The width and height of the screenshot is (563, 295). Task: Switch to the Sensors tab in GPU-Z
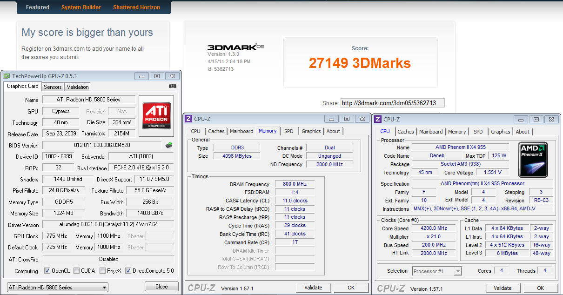click(53, 87)
